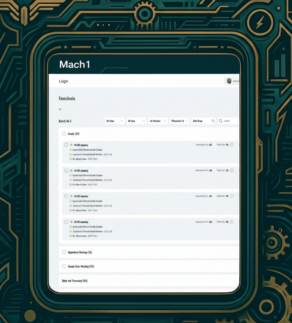Tick the checkbox of the group row ending '(28)'
Screen dimensions: 292x323
tap(64, 266)
